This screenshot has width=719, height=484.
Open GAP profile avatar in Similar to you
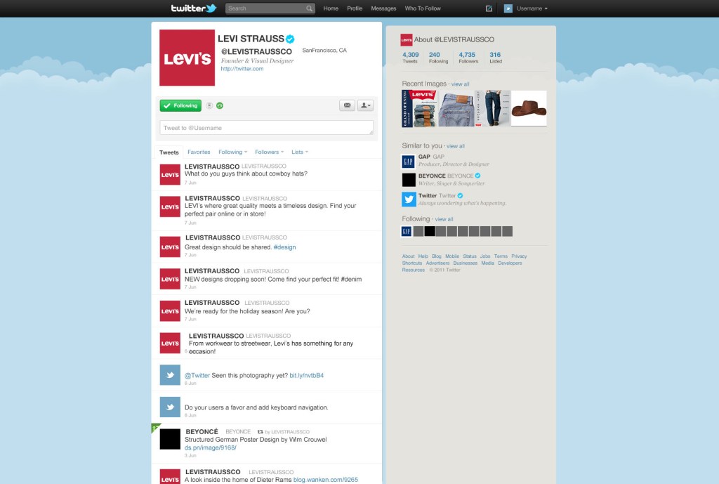pos(409,162)
